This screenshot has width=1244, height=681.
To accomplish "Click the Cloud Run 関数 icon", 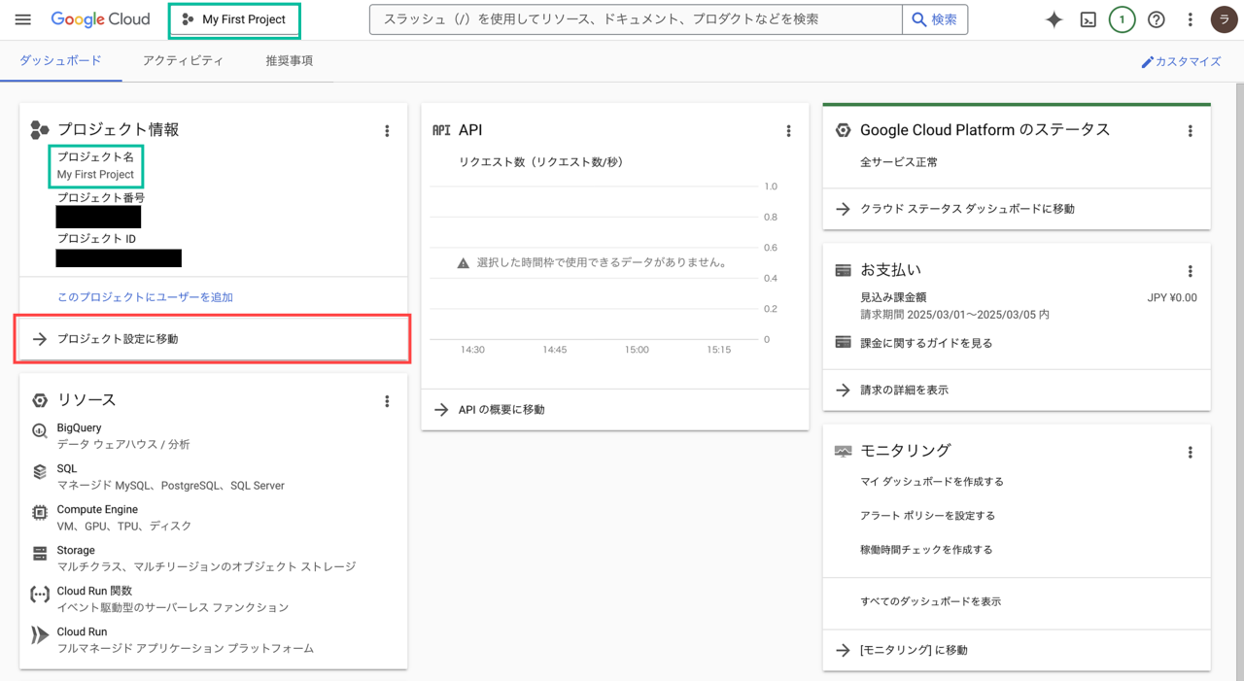I will pyautogui.click(x=40, y=594).
